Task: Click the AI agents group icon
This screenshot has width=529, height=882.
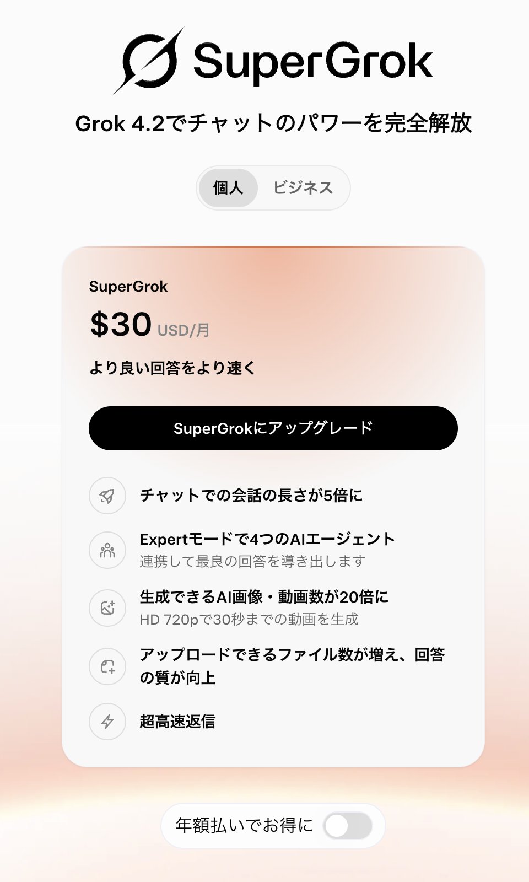Action: pyautogui.click(x=107, y=550)
